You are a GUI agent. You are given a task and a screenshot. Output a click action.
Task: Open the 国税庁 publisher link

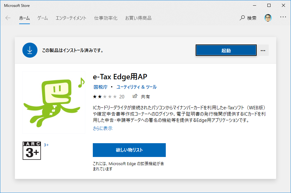point(100,87)
